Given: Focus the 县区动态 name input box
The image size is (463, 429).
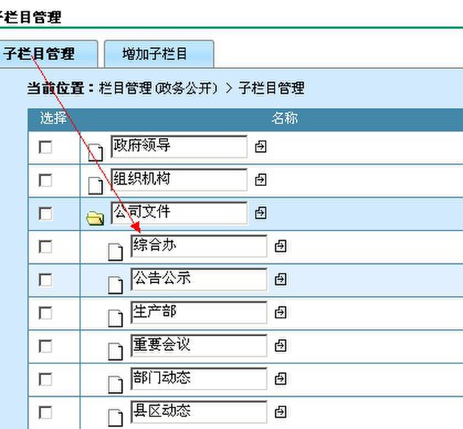Looking at the screenshot, I should coord(198,412).
